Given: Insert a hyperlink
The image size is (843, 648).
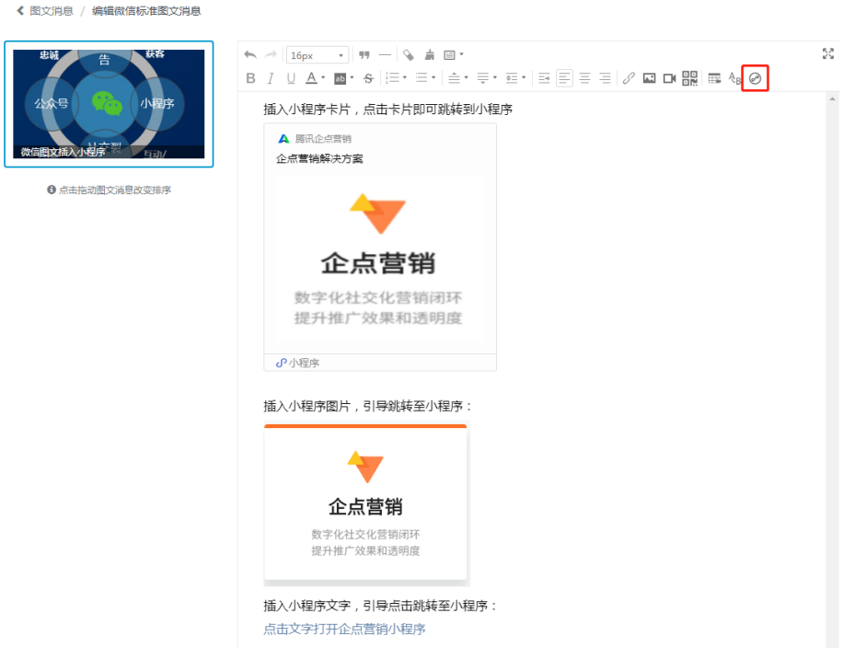Looking at the screenshot, I should [x=629, y=78].
